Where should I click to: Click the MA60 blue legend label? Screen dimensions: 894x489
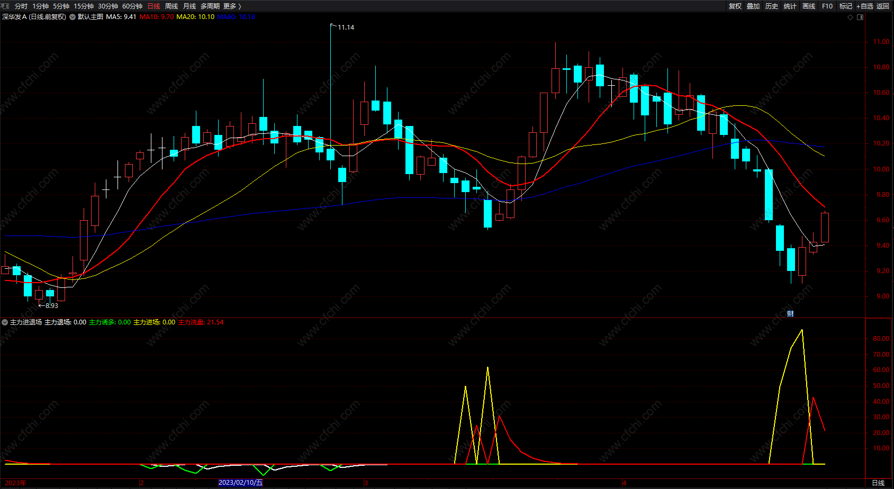pos(236,17)
